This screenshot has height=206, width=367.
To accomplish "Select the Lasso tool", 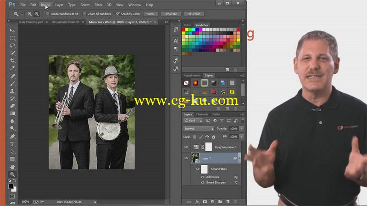I will [x=12, y=45].
